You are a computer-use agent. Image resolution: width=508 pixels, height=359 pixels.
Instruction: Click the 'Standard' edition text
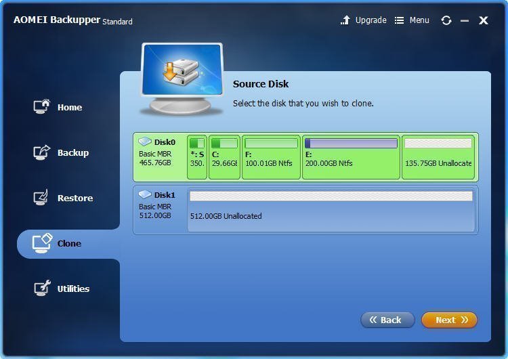pos(117,22)
